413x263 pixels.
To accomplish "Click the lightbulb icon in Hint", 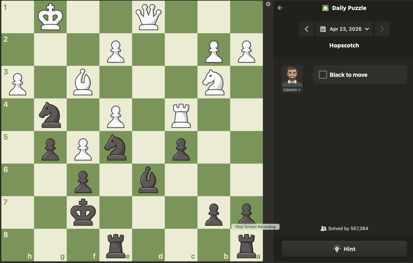I will click(337, 249).
